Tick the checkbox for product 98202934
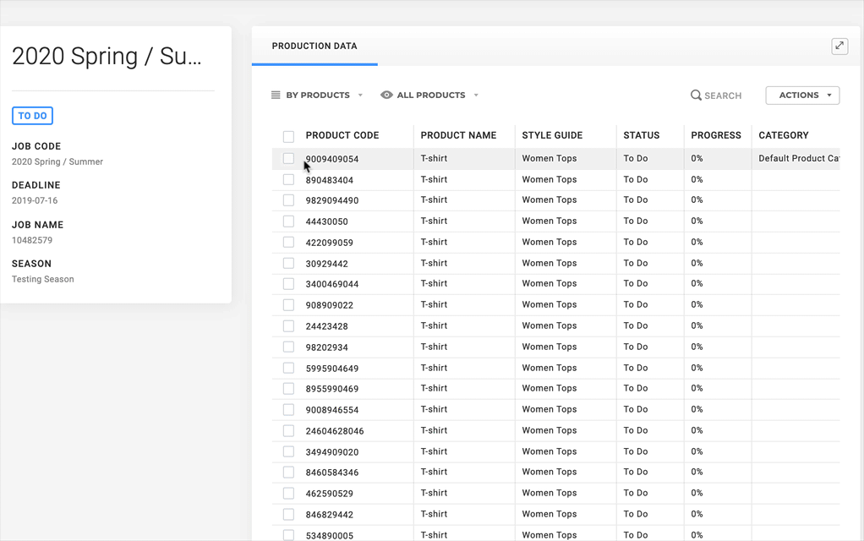Screen dimensions: 864x541 pyautogui.click(x=288, y=347)
